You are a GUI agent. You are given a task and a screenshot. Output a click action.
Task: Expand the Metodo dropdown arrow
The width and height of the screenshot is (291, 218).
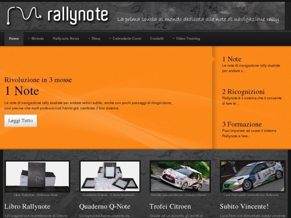pyautogui.click(x=29, y=38)
